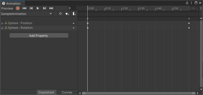The image size is (203, 95).
Task: Select the Rotation keyframe at 1:00
Action: 189,28
